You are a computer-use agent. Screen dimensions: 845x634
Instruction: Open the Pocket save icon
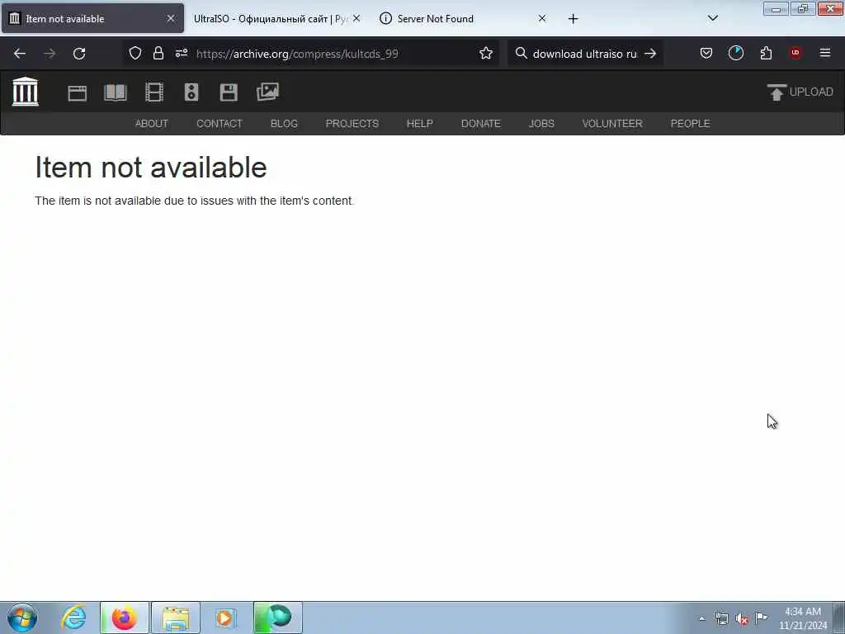706,53
